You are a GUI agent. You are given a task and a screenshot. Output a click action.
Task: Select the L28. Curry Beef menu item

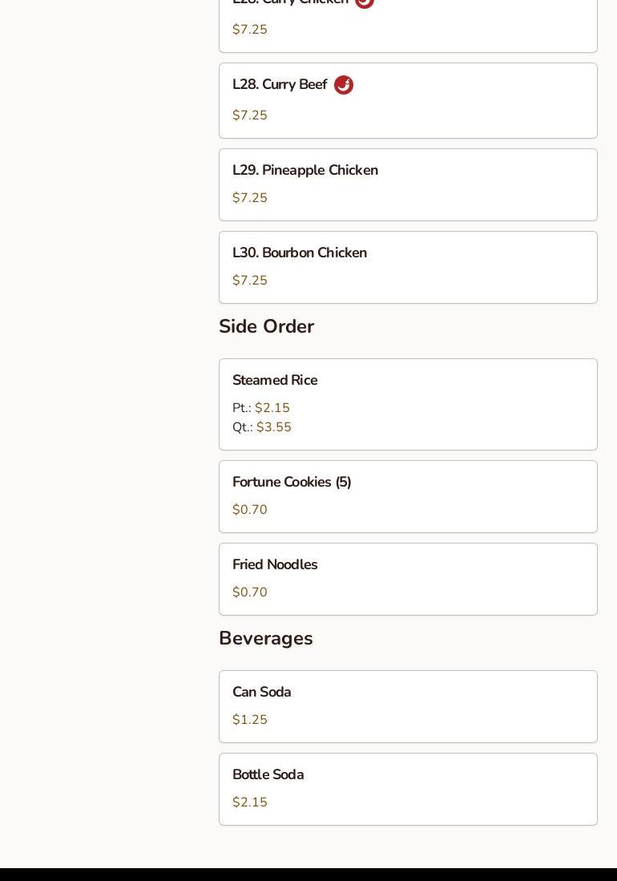click(x=280, y=85)
